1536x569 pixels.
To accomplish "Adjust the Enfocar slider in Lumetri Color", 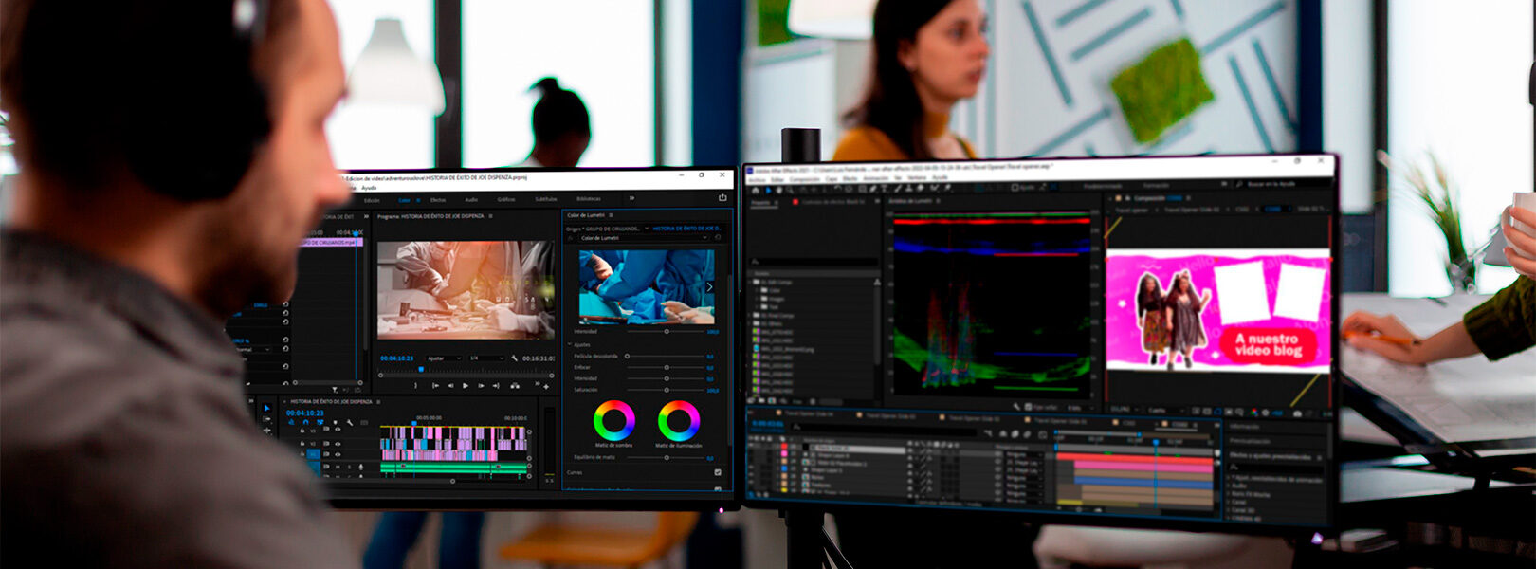I will (667, 367).
